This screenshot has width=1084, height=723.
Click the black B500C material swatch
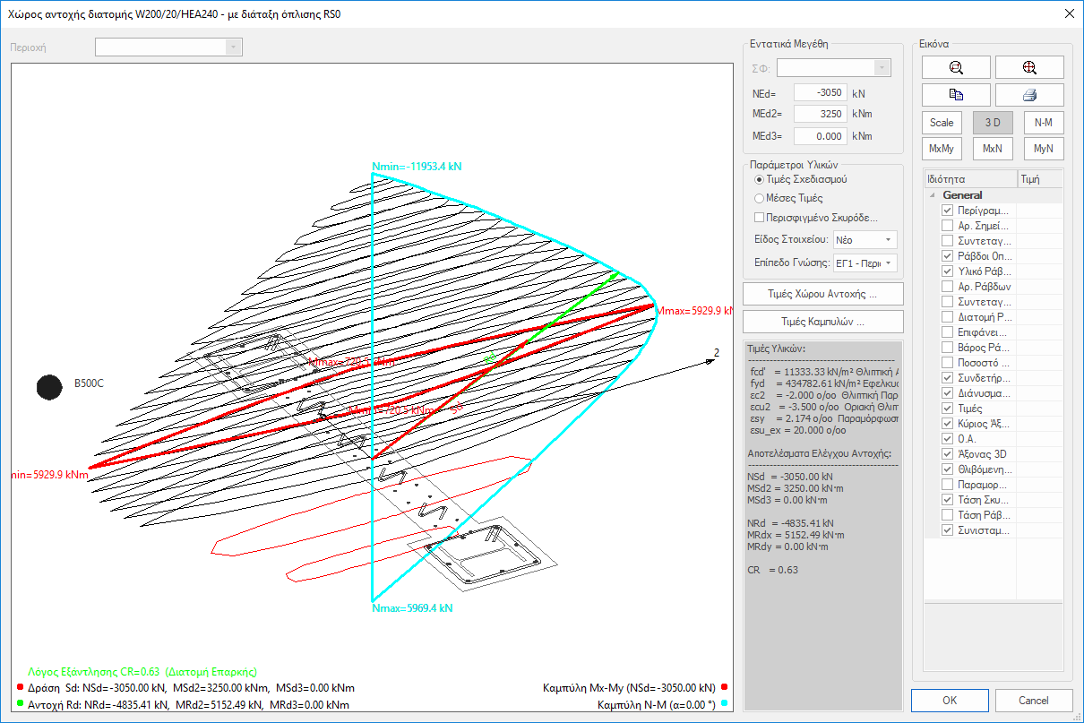(49, 387)
